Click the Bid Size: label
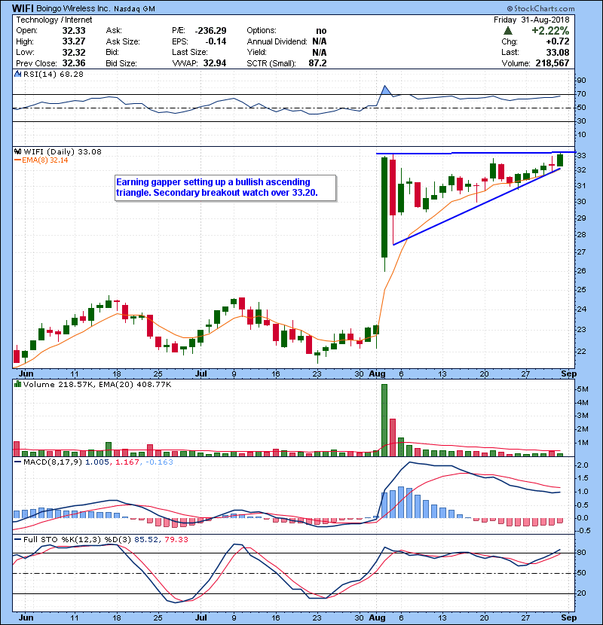The image size is (603, 625). pos(121,63)
